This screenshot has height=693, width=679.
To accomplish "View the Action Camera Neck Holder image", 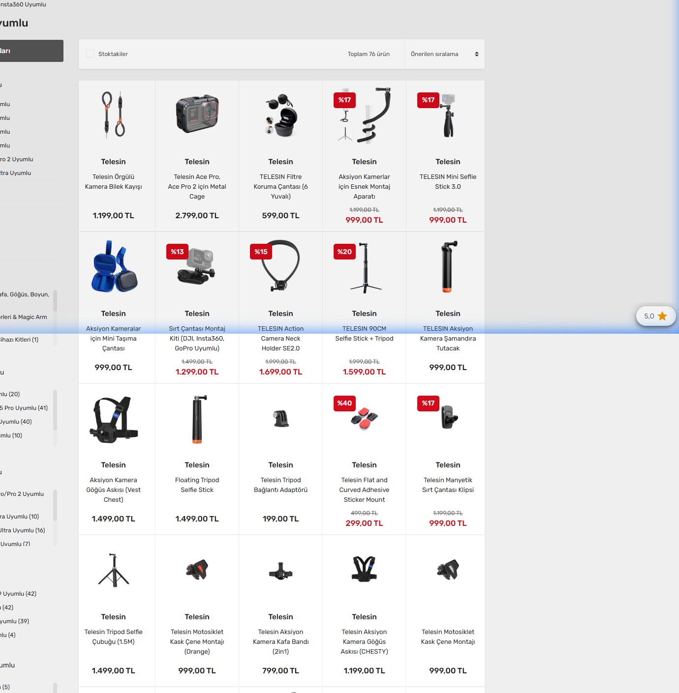I will click(x=281, y=267).
